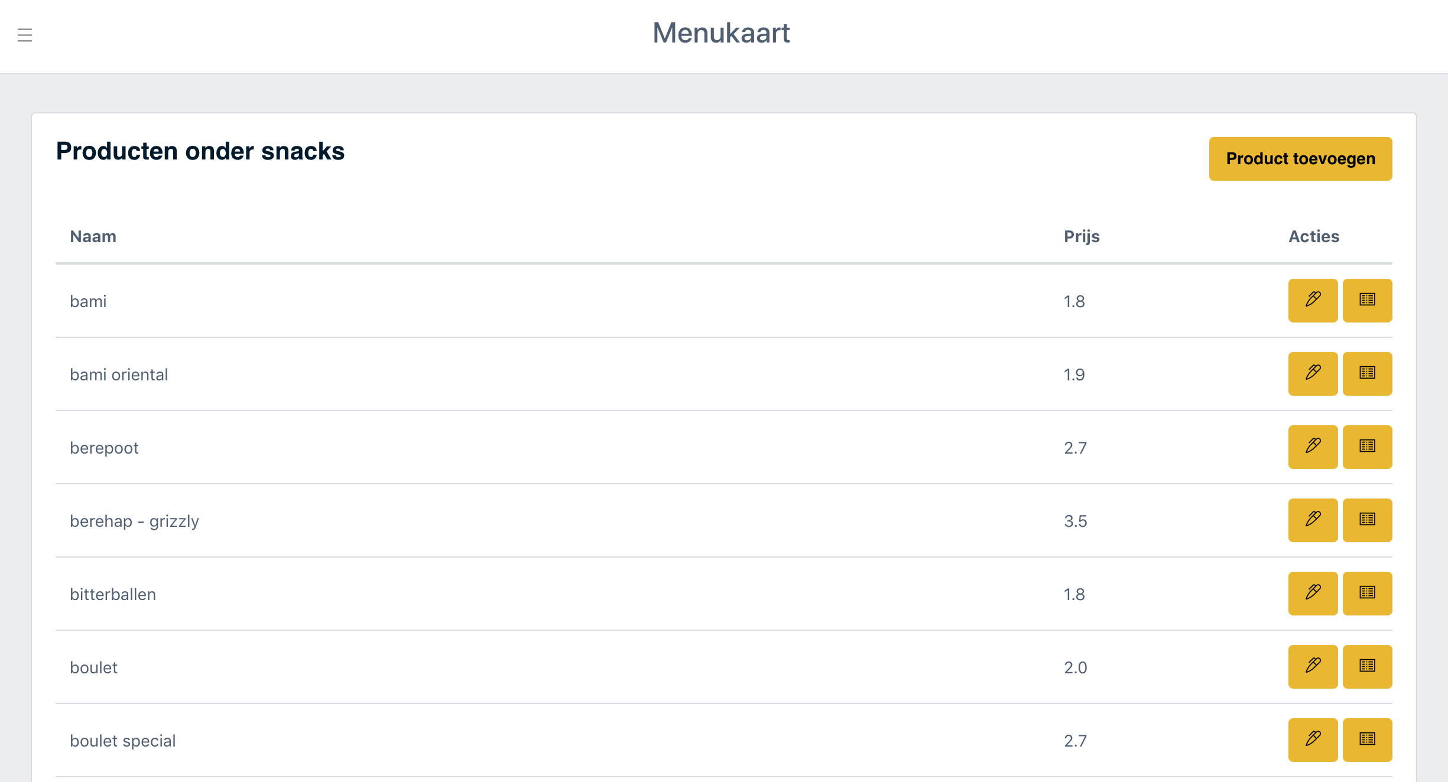Click the Menukaart page title
The image size is (1448, 782).
[721, 33]
